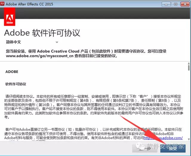191x156 pixels.
Task: Click the Adobe logo in the header
Action: [x=10, y=18]
